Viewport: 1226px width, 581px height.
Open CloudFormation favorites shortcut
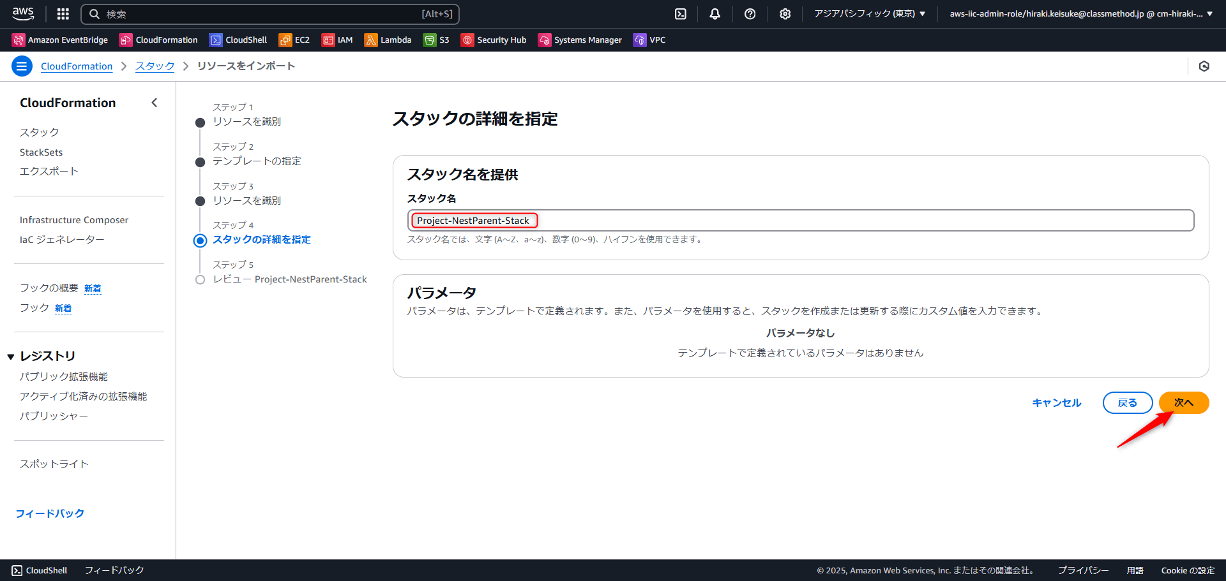pos(158,40)
